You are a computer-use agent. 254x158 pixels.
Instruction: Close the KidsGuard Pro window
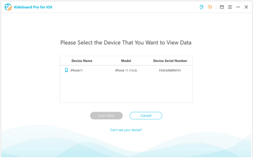pos(246,7)
